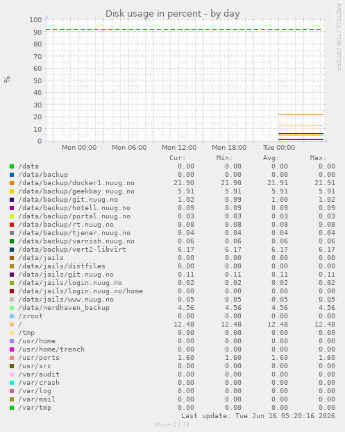
Task: Click the /usr/ports legend label
Action: (x=39, y=358)
